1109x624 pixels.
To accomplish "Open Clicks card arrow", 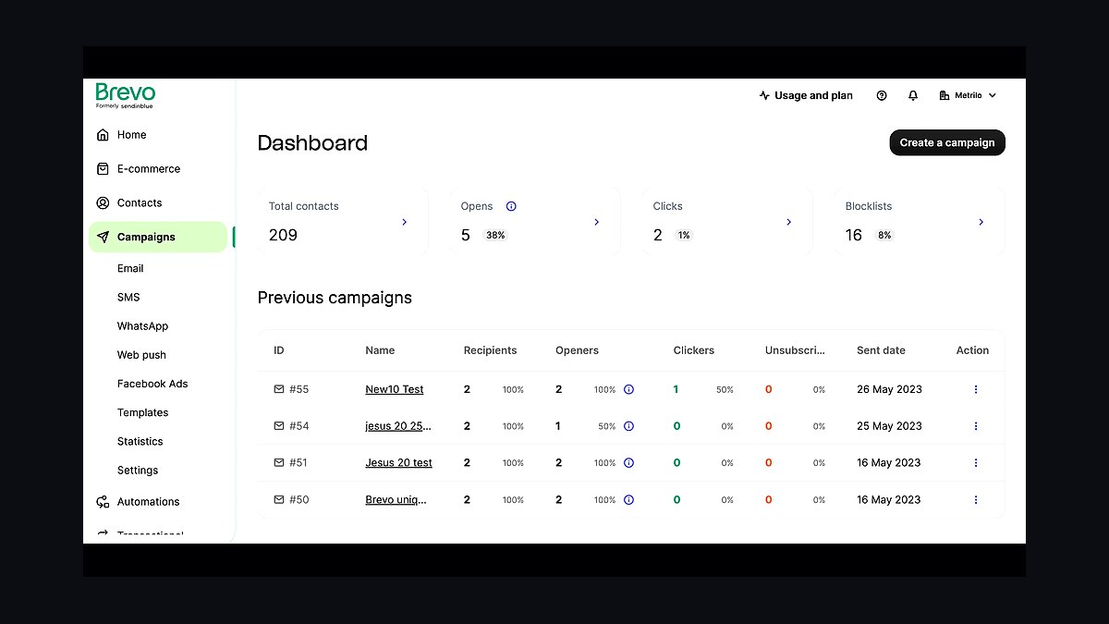I will pos(789,222).
